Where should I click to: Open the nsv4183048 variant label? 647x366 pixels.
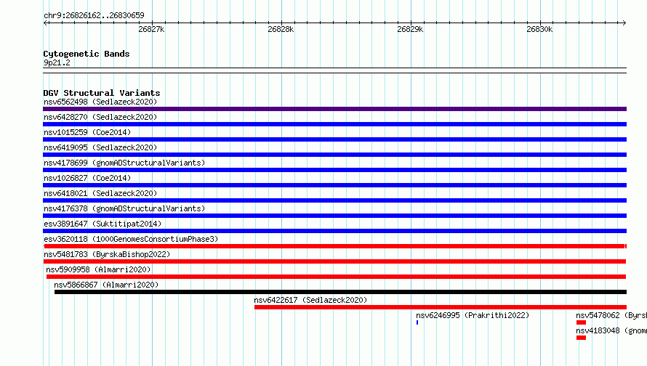tap(611, 330)
